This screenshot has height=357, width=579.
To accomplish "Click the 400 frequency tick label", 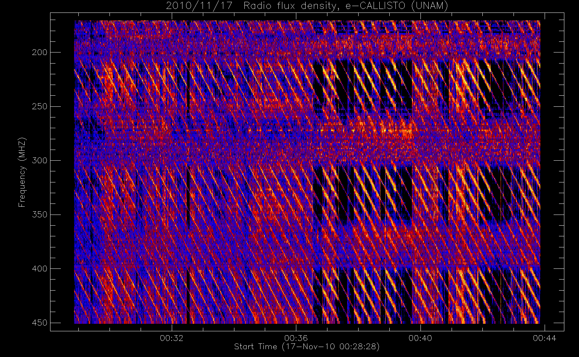I will pyautogui.click(x=39, y=268).
